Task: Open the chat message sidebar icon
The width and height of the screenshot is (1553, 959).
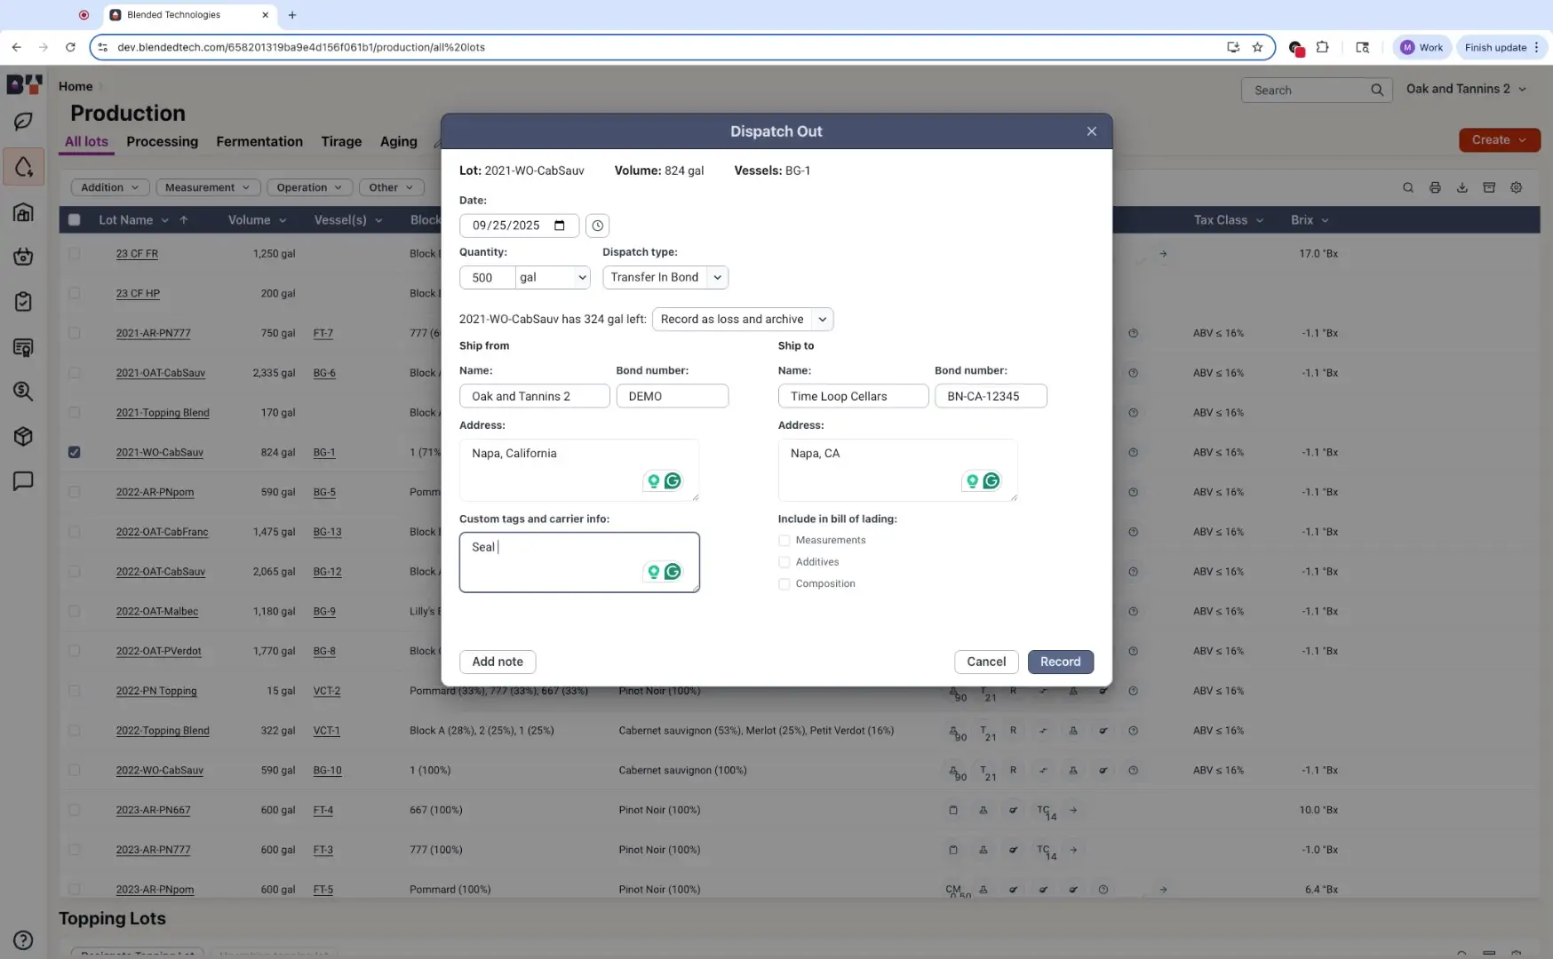Action: click(23, 480)
